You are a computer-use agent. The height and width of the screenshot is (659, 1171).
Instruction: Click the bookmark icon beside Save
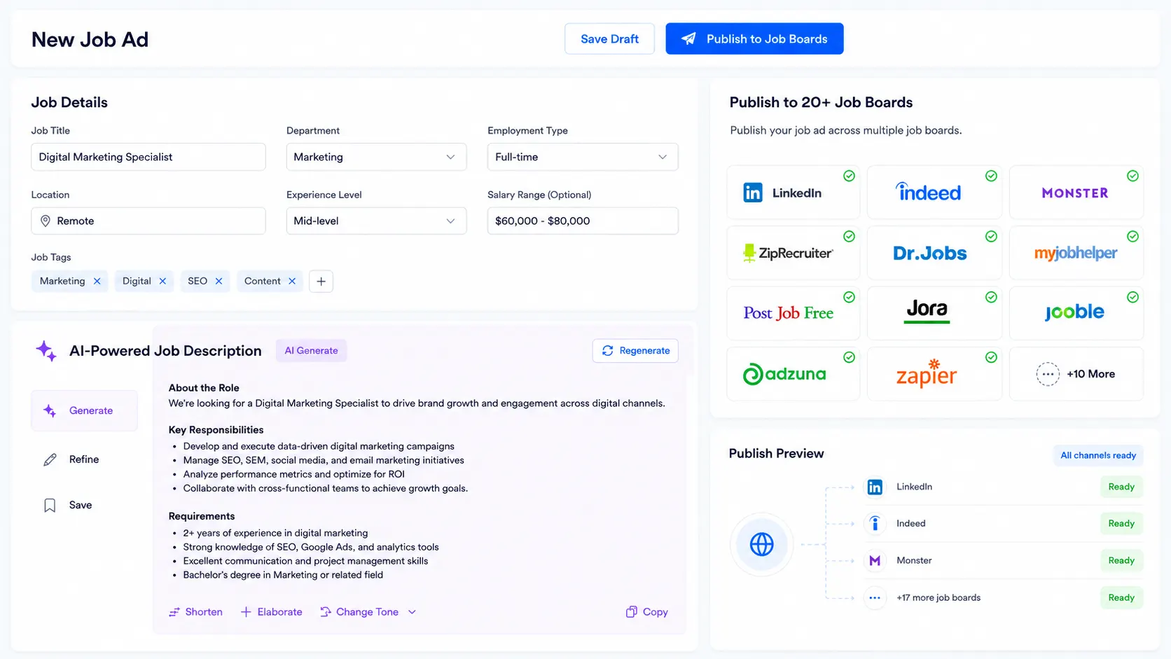point(50,505)
